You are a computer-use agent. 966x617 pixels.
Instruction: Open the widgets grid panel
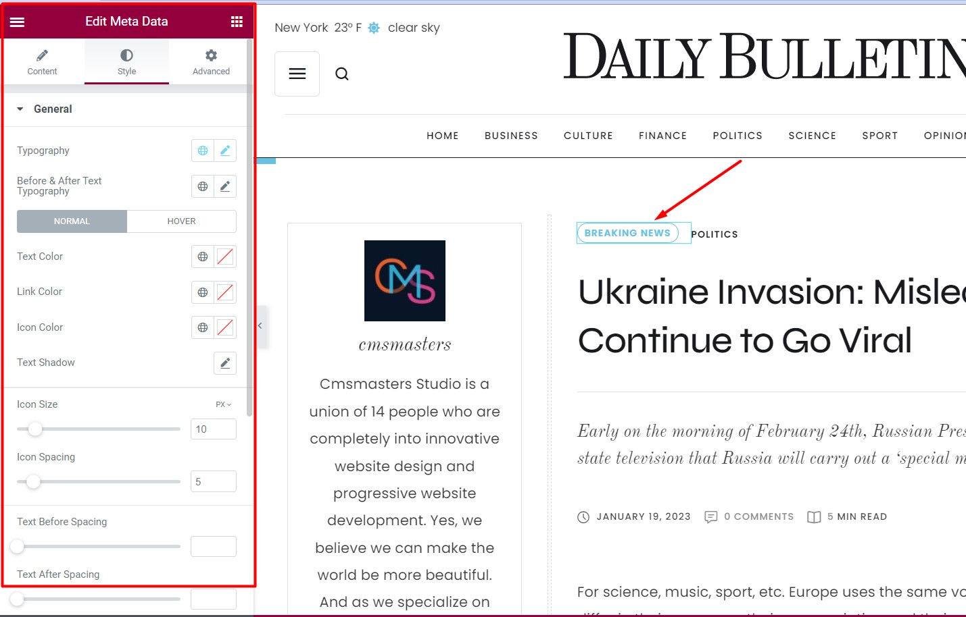point(237,22)
